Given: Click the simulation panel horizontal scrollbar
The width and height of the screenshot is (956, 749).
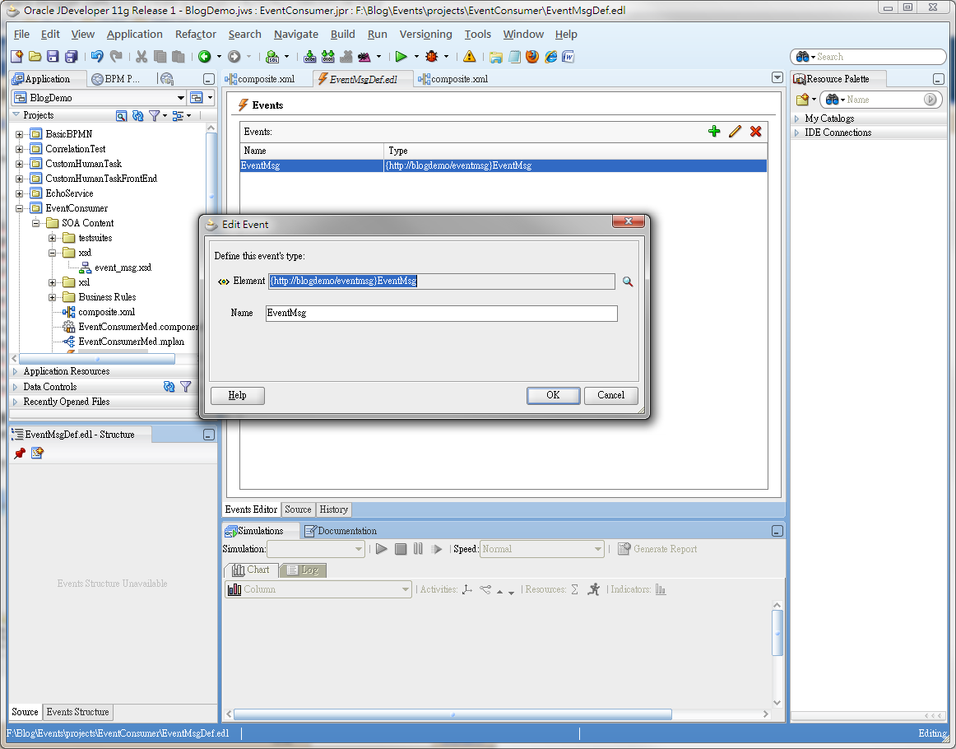Looking at the screenshot, I should point(452,714).
